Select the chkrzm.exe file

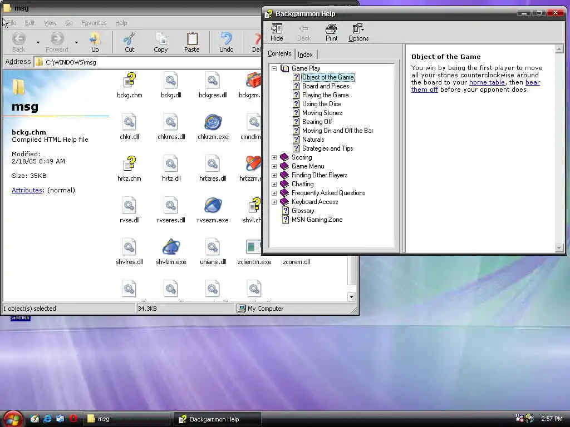pos(213,127)
